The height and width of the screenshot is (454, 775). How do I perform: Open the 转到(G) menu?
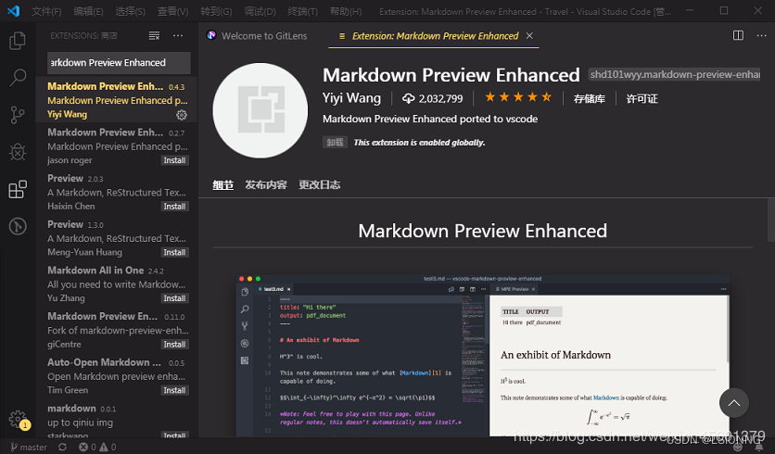(x=216, y=11)
